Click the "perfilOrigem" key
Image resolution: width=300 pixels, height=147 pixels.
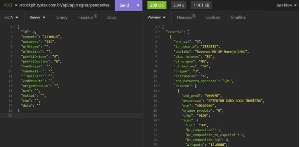pyautogui.click(x=35, y=57)
